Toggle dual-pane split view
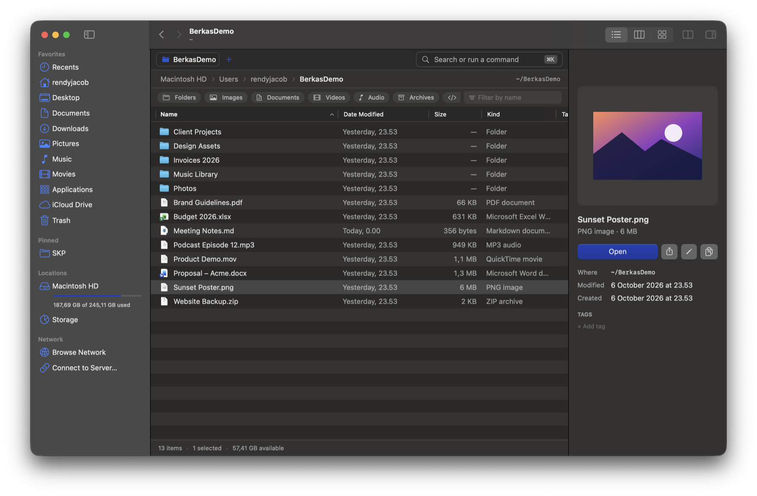 [x=688, y=34]
